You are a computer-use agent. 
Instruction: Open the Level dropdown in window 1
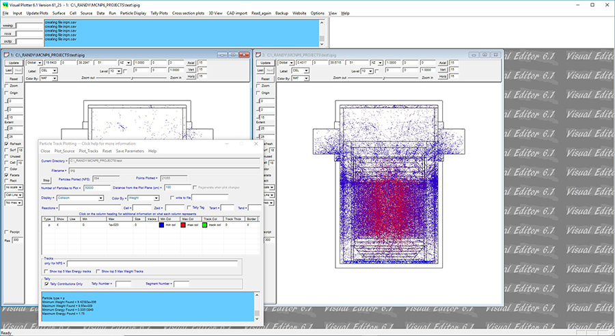tap(115, 71)
